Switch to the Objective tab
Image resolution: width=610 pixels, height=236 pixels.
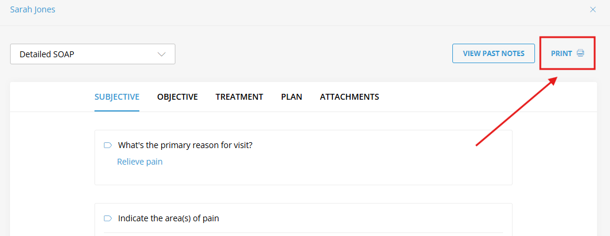(177, 97)
